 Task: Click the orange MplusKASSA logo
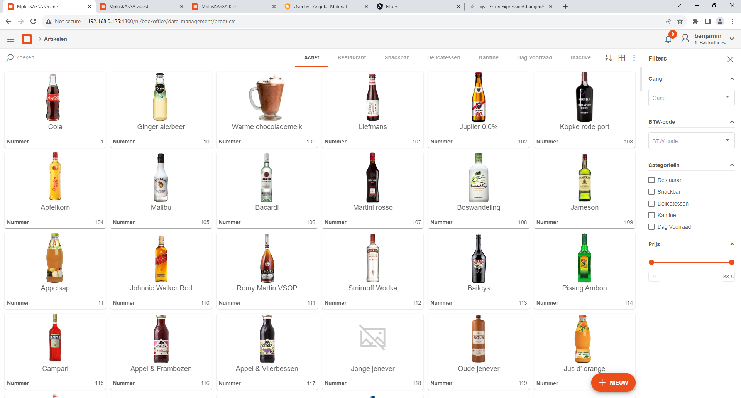pyautogui.click(x=27, y=39)
